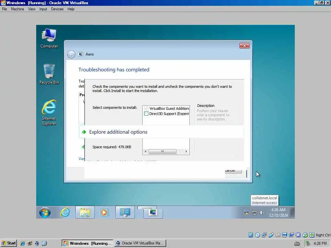331x248 pixels.
Task: Launch Windows Media Player on guest taskbar
Action: coord(104,212)
